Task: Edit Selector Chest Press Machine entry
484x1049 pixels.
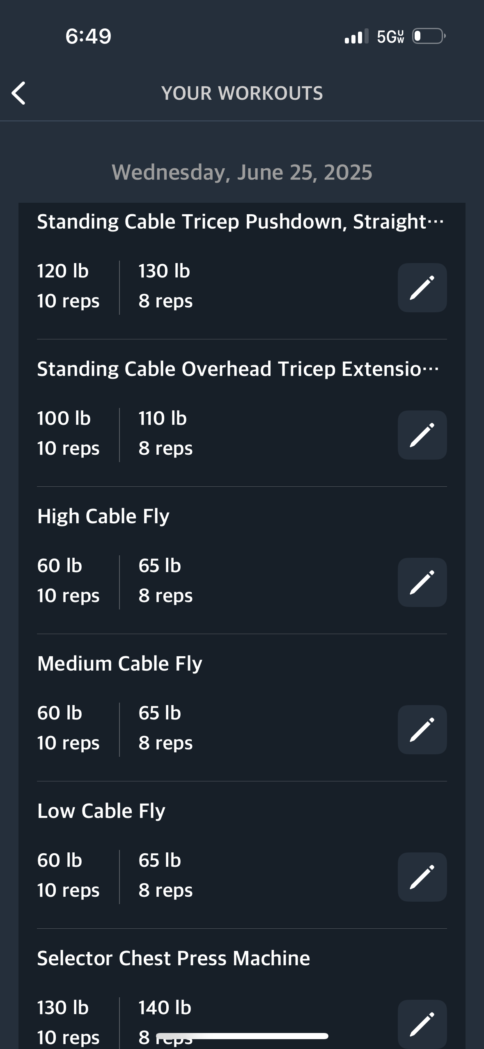Action: pos(422,1024)
